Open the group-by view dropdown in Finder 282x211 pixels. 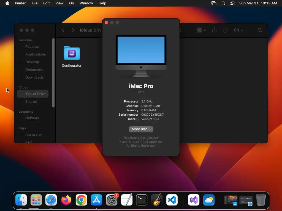pyautogui.click(x=201, y=30)
